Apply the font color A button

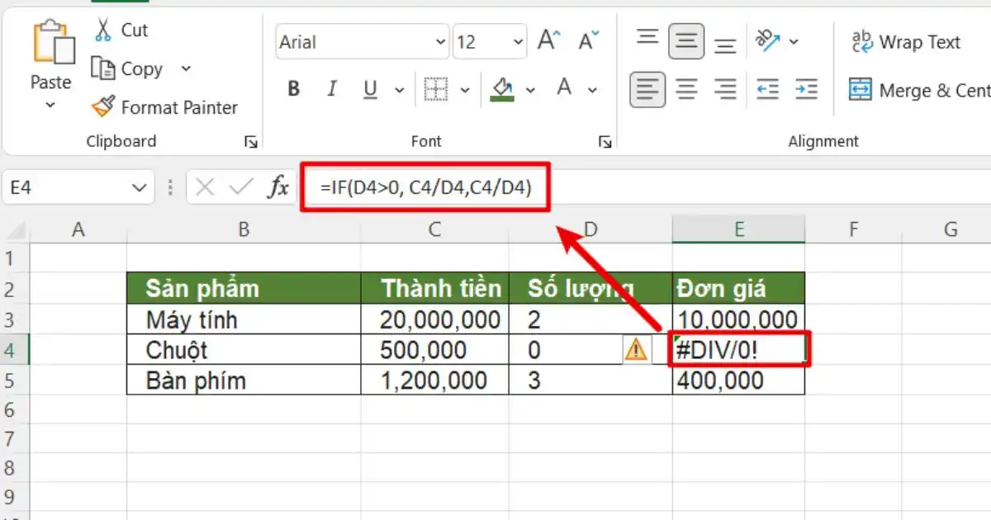(564, 87)
